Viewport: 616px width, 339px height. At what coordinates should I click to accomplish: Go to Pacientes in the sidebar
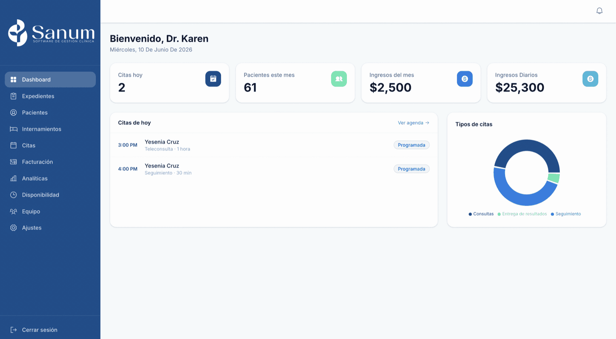coord(50,112)
